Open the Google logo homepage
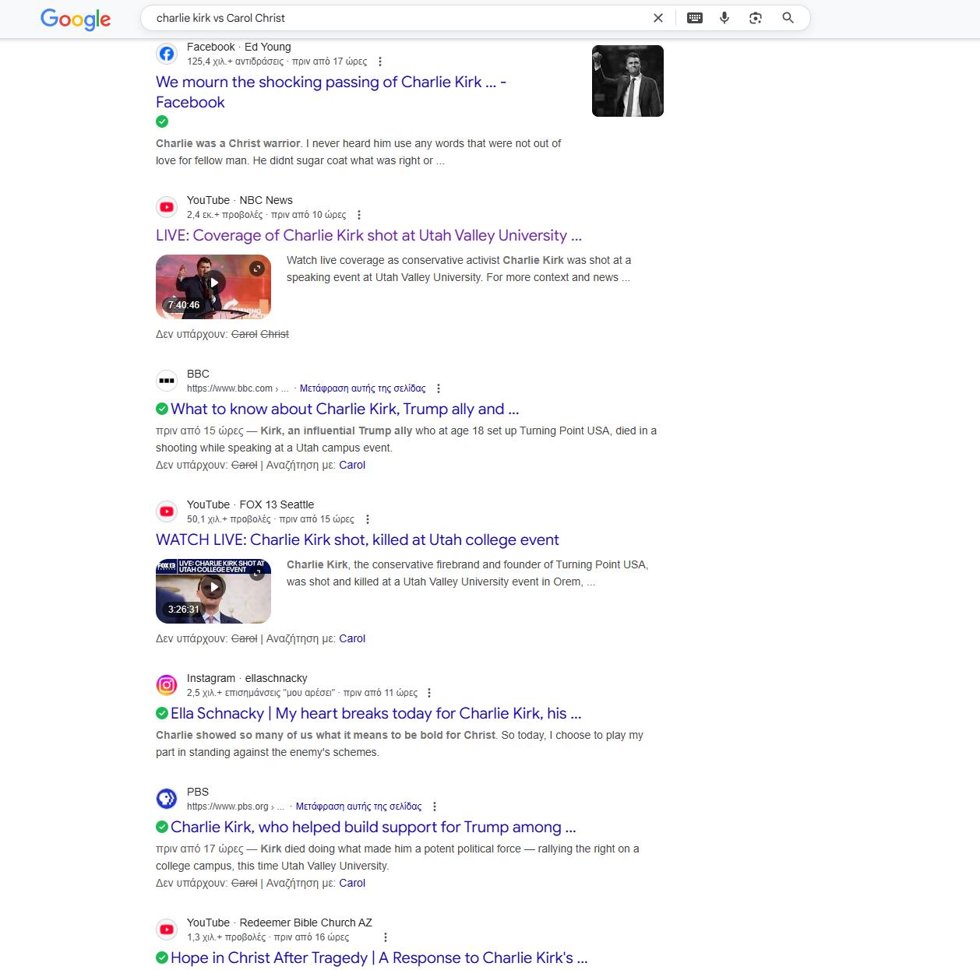Screen dimensions: 980x970 (76, 18)
